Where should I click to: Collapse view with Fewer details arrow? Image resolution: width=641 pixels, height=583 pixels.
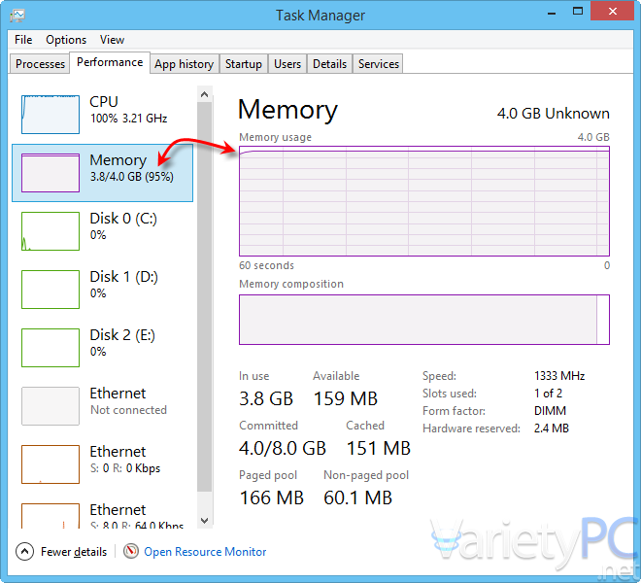[24, 552]
